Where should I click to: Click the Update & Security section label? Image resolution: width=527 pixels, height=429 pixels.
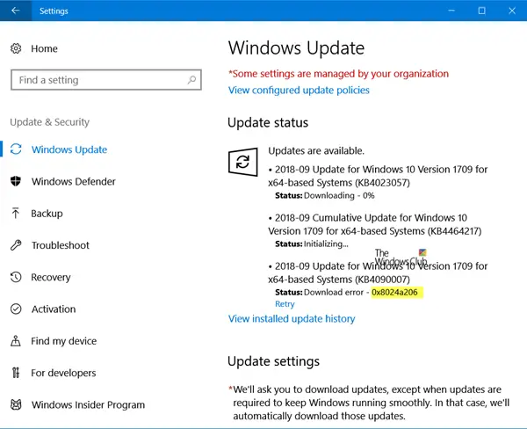(x=50, y=122)
